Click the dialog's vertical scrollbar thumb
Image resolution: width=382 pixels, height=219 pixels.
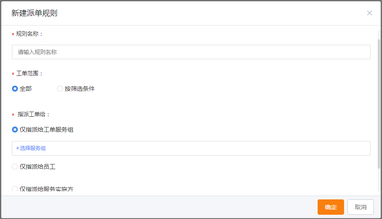379,104
